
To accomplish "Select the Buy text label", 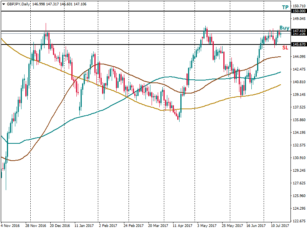I will 284,28.
